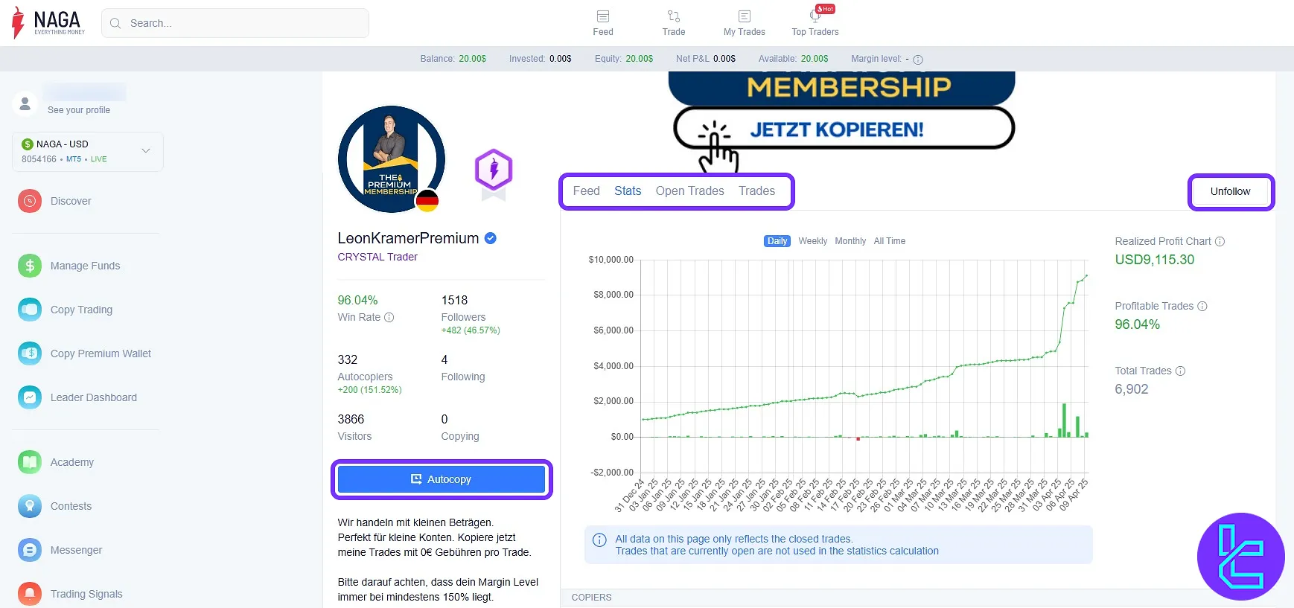Click the NAGA logo
This screenshot has height=608, width=1294.
tap(48, 22)
